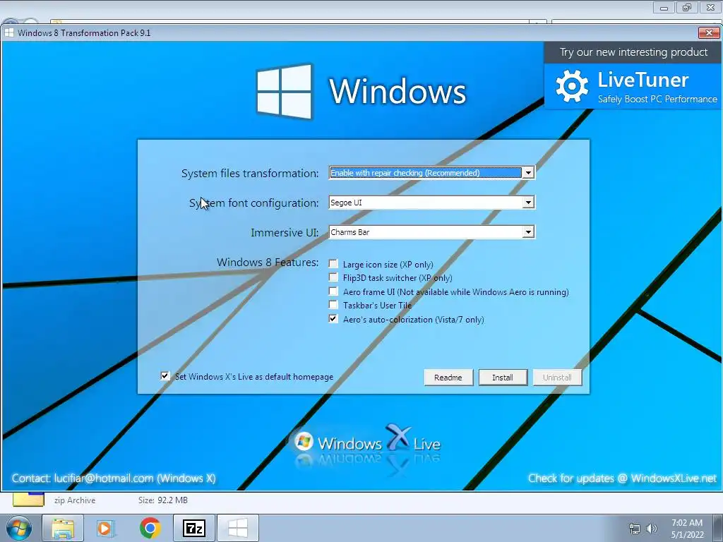Tick the Aero frame UI checkbox
723x542 pixels.
pyautogui.click(x=333, y=291)
